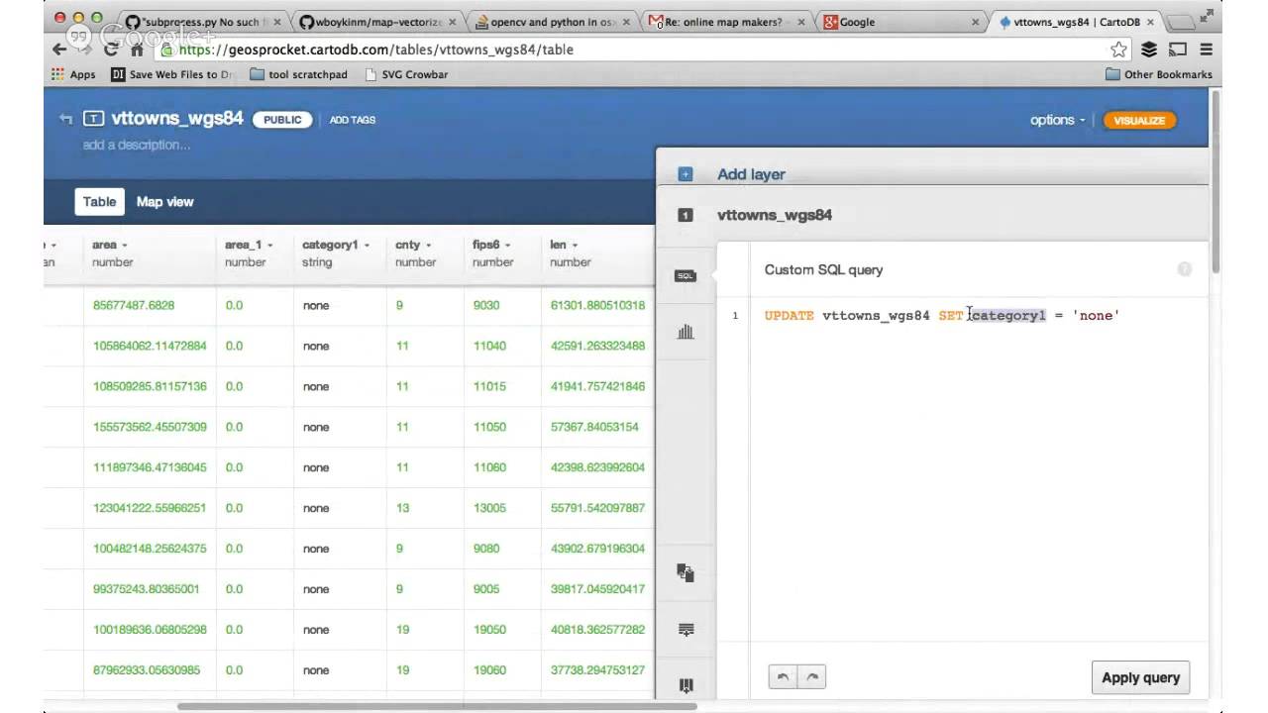This screenshot has height=713, width=1268.
Task: Switch to Map view tab
Action: click(x=165, y=201)
